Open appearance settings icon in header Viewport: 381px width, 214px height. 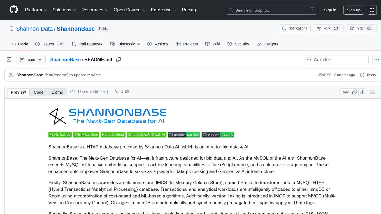(372, 10)
